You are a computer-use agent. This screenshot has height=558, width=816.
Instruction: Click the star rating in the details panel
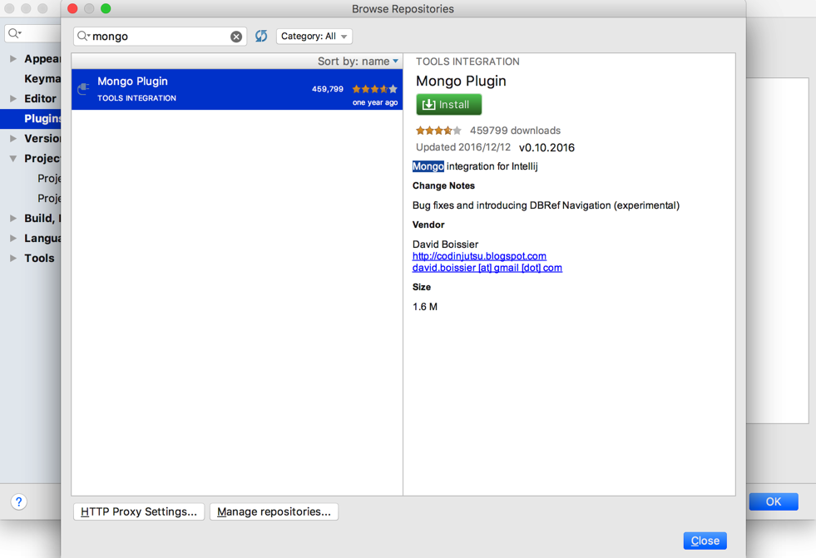(438, 131)
